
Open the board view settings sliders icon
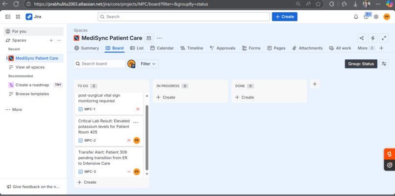click(384, 64)
